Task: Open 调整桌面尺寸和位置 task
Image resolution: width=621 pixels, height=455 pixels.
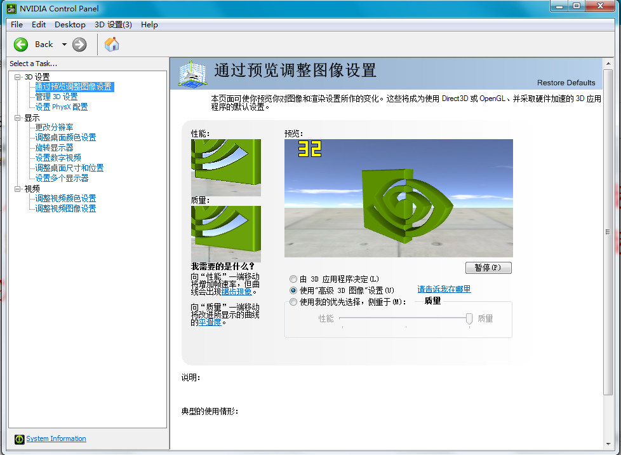Action: 69,168
